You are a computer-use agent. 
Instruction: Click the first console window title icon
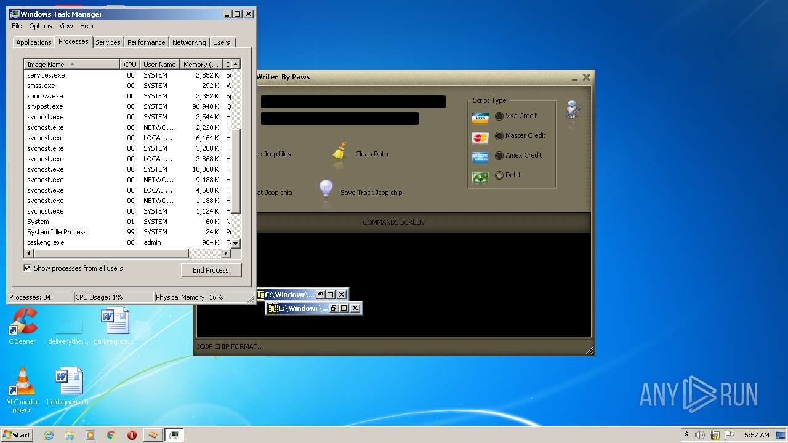[x=261, y=295]
